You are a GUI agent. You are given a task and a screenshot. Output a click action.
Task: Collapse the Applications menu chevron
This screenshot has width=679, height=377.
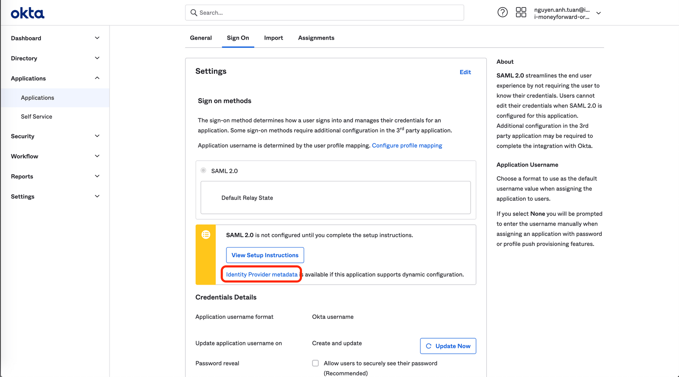97,78
